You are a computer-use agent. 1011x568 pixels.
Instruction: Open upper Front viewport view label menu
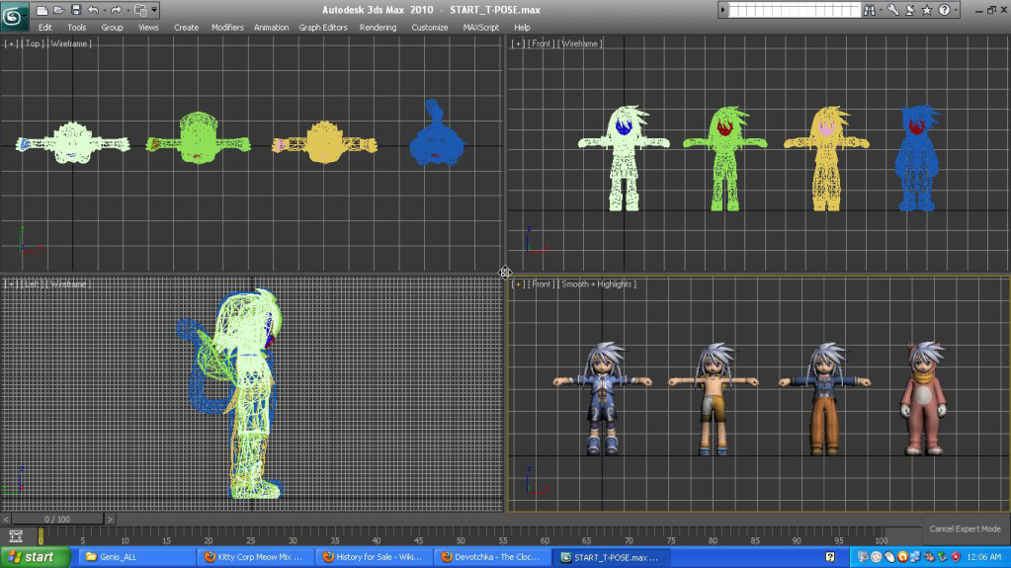click(541, 43)
